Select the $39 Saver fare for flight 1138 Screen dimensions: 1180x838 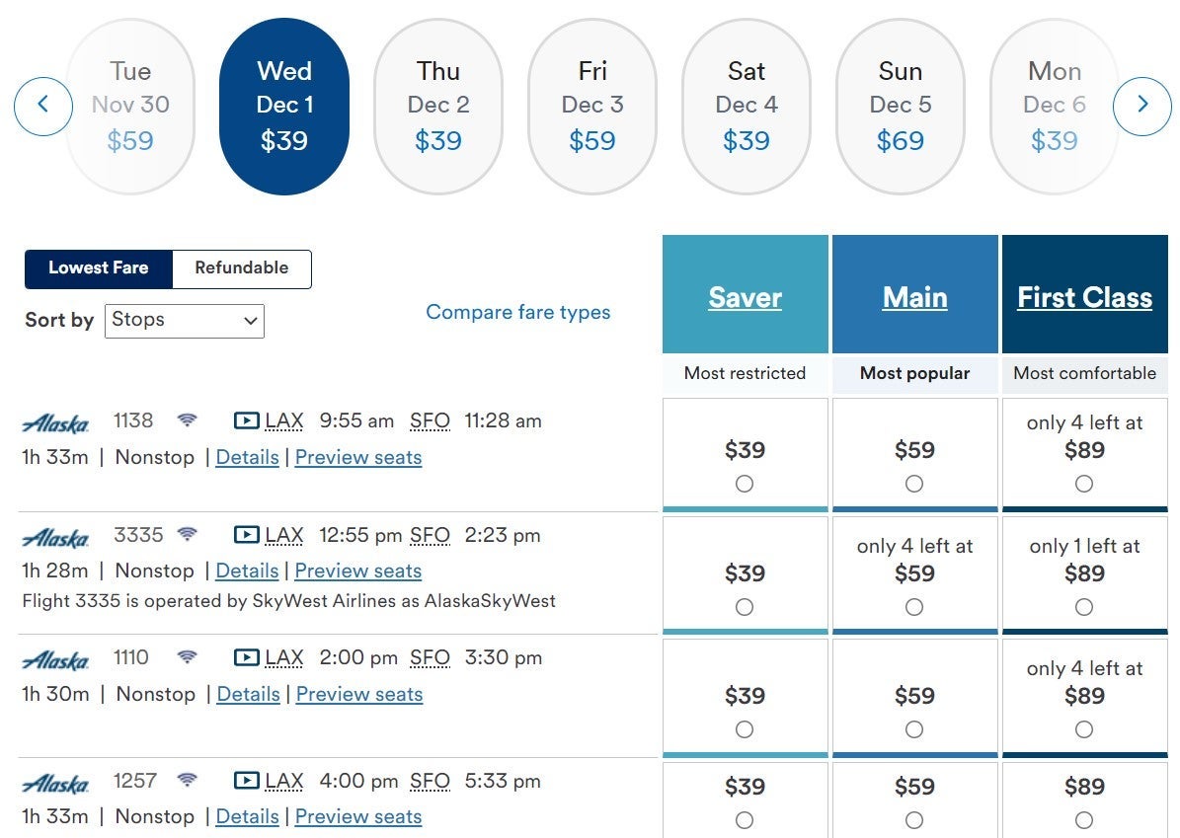point(745,484)
